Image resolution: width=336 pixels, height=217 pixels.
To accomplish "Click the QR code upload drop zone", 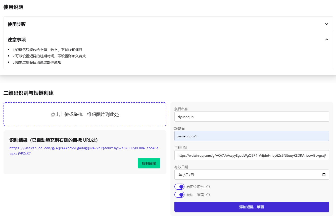I will (85, 114).
